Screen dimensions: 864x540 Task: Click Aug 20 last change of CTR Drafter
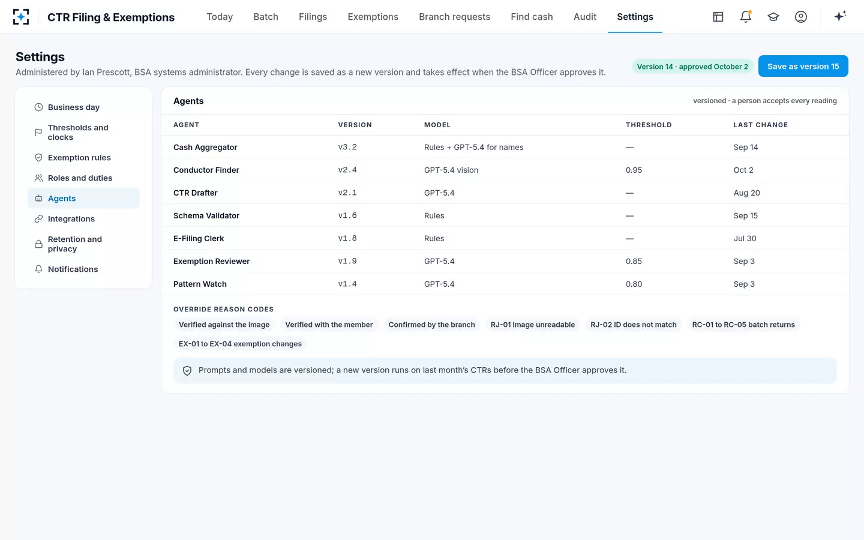[x=746, y=193]
